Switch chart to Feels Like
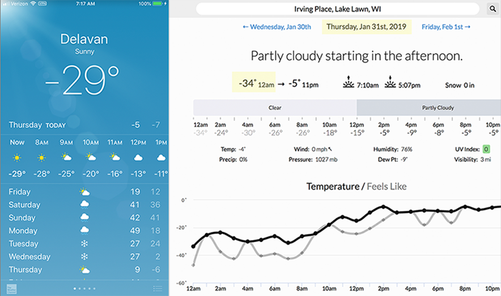 (387, 186)
